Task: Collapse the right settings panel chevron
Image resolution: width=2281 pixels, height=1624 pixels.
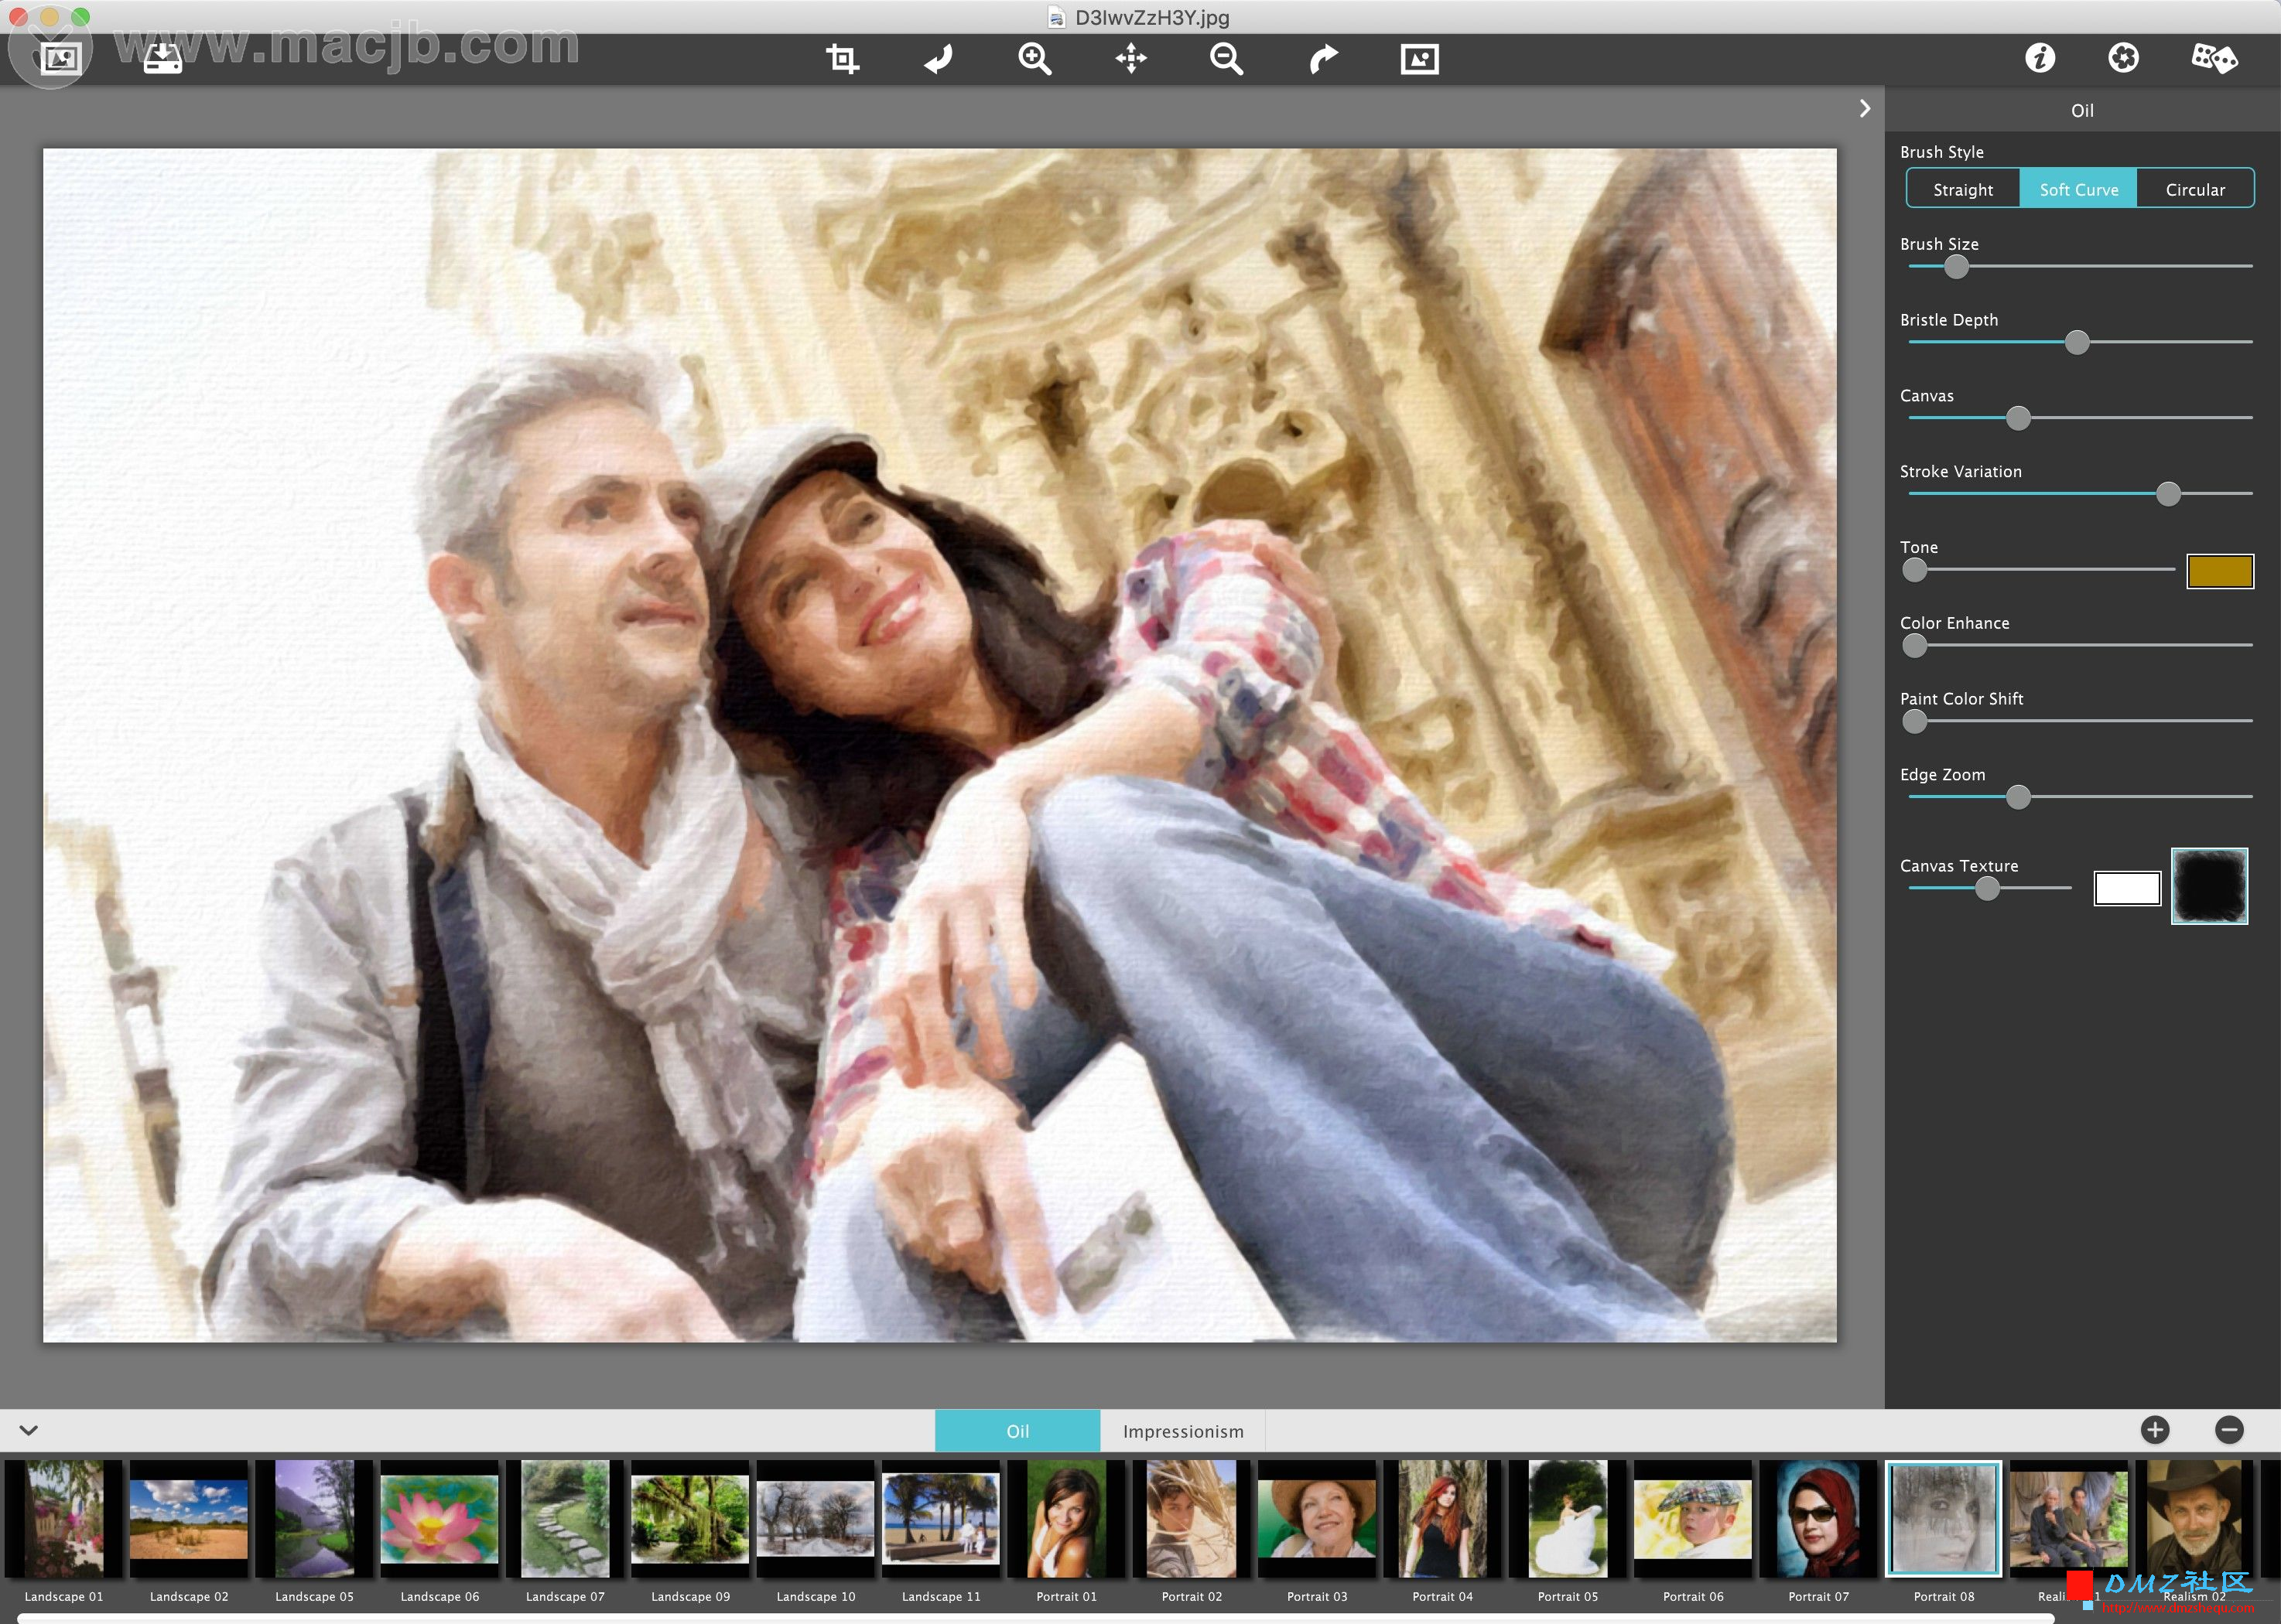Action: (x=1864, y=108)
